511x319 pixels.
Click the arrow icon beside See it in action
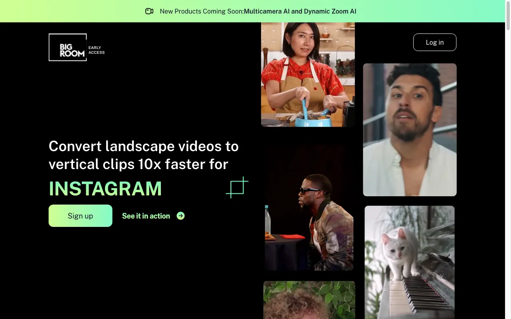click(181, 216)
